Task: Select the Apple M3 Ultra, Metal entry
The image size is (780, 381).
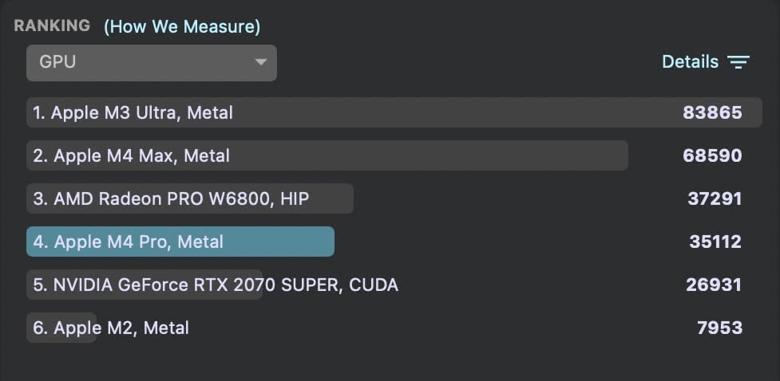Action: click(133, 112)
